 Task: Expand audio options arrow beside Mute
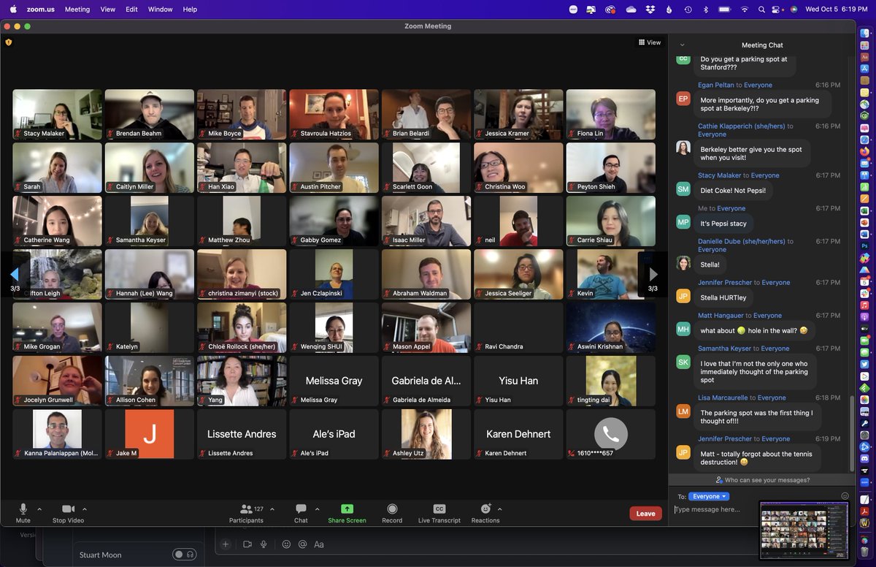pyautogui.click(x=39, y=509)
